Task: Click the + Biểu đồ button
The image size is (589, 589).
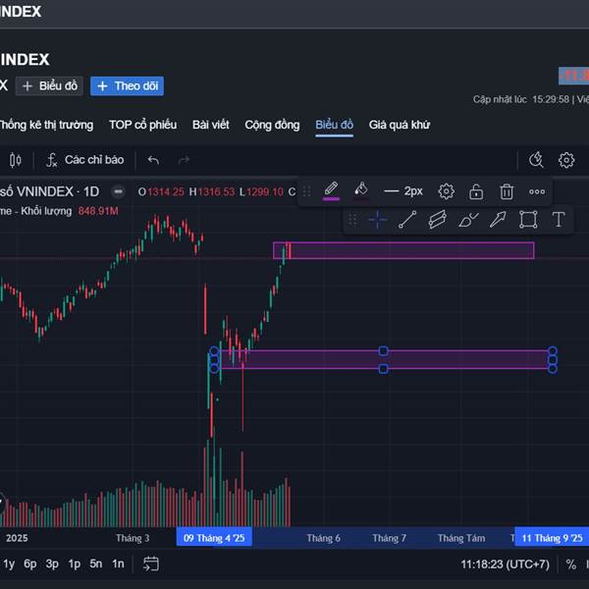Action: [49, 86]
